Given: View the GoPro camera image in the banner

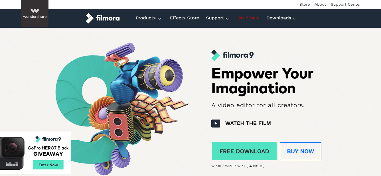Looking at the screenshot, I should click(13, 153).
